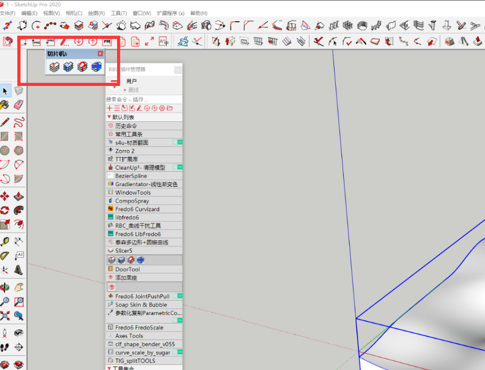Select Slicer5 in plugin list

tap(144, 250)
